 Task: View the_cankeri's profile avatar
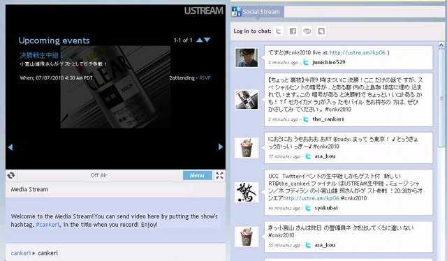point(247,100)
